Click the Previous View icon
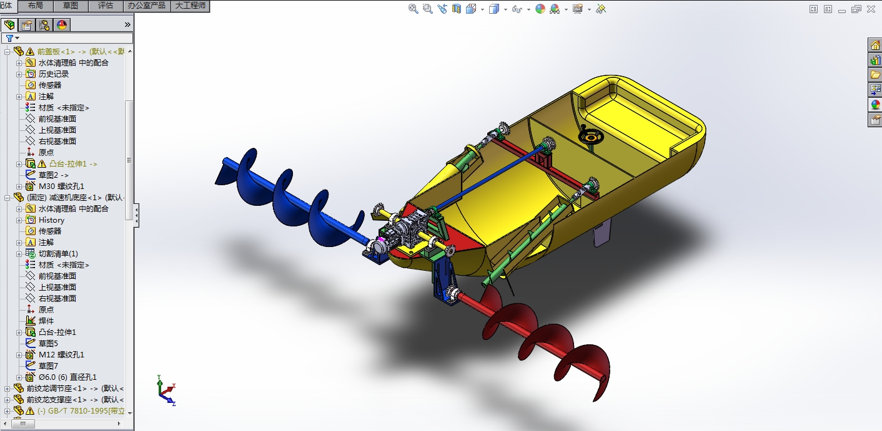The image size is (882, 431). 442,9
